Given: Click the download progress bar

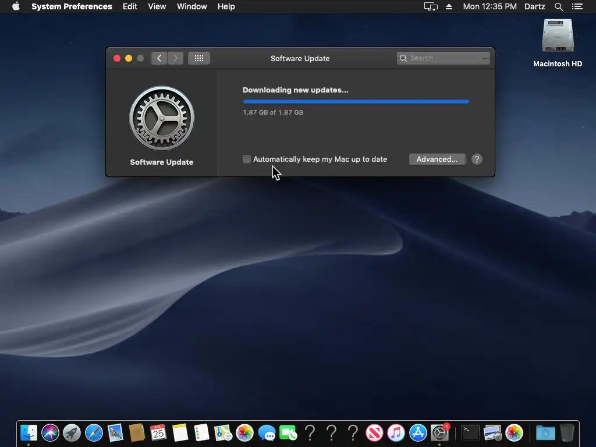Looking at the screenshot, I should 356,101.
